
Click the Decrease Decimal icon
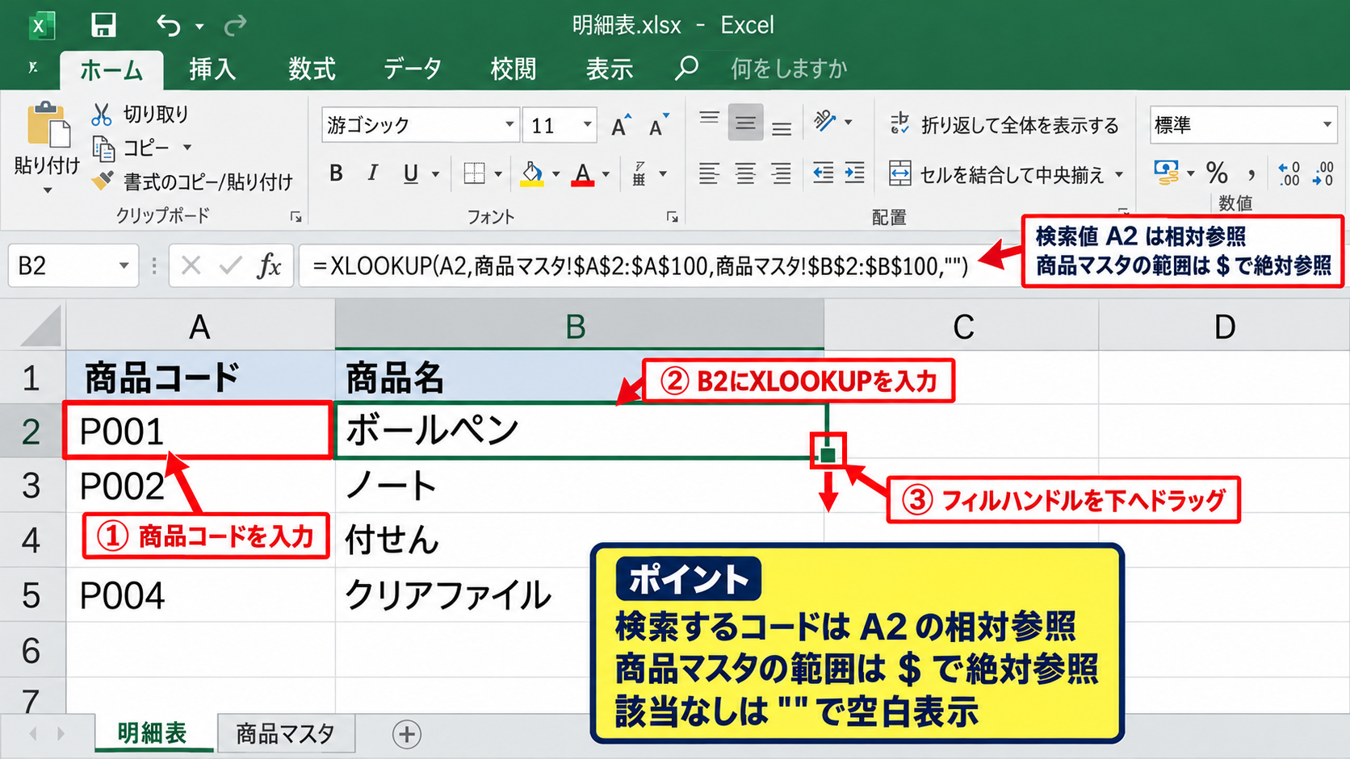(1323, 173)
